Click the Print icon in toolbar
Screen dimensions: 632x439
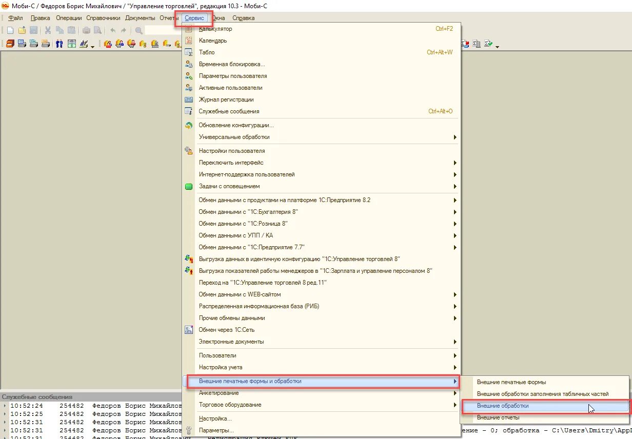click(86, 30)
